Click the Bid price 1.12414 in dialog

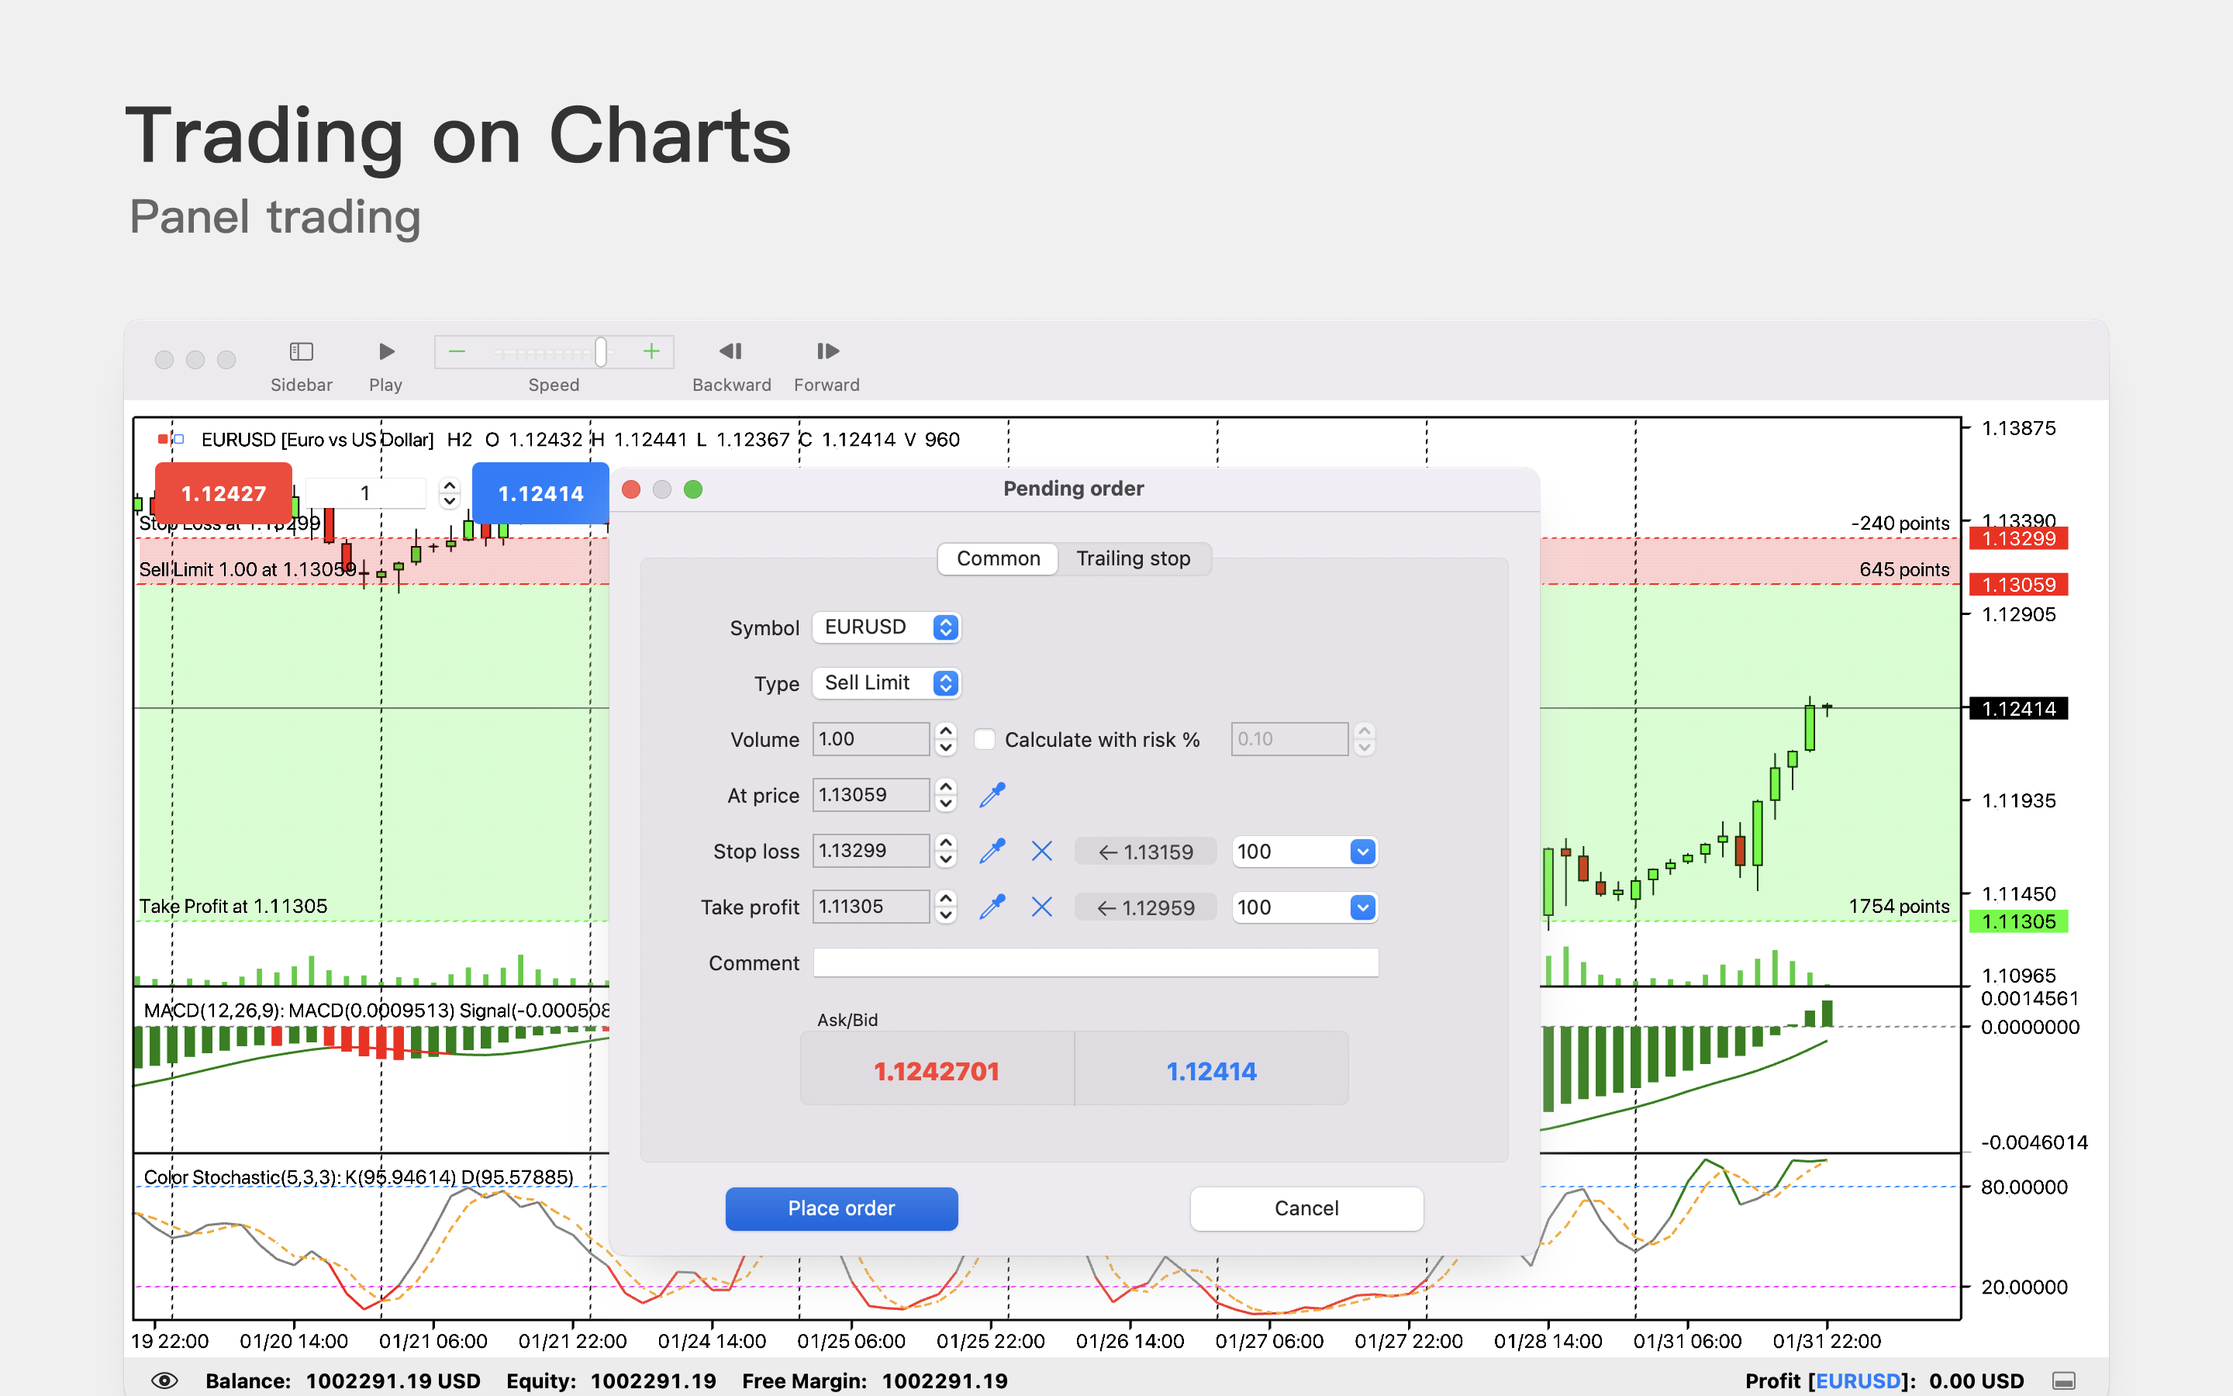click(x=1212, y=1071)
